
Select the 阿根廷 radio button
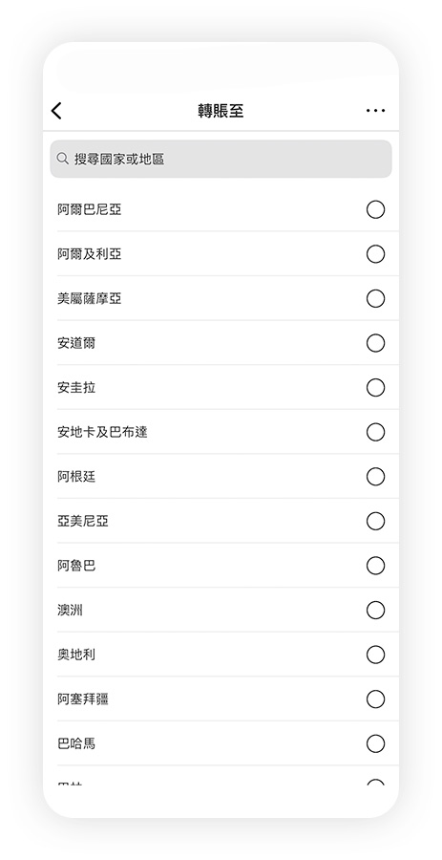pyautogui.click(x=375, y=477)
